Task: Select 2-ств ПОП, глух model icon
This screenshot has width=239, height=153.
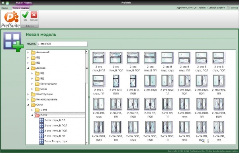Action: pos(133,127)
